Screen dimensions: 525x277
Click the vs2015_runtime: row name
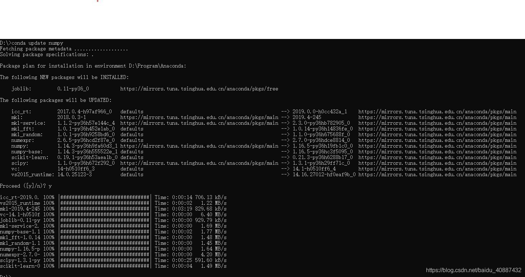33,174
